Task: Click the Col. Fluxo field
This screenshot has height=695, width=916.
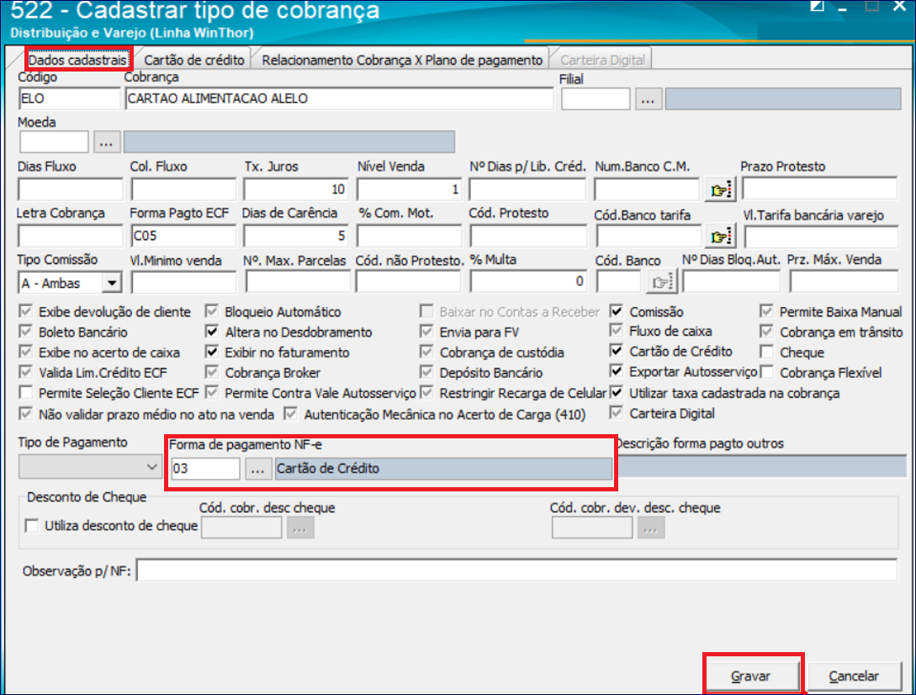Action: [183, 189]
